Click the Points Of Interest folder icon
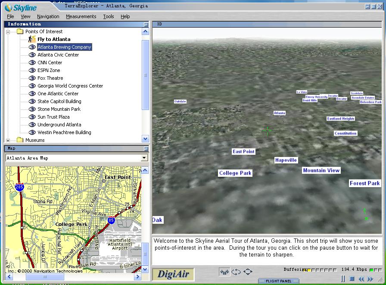386x285 pixels. pos(20,31)
